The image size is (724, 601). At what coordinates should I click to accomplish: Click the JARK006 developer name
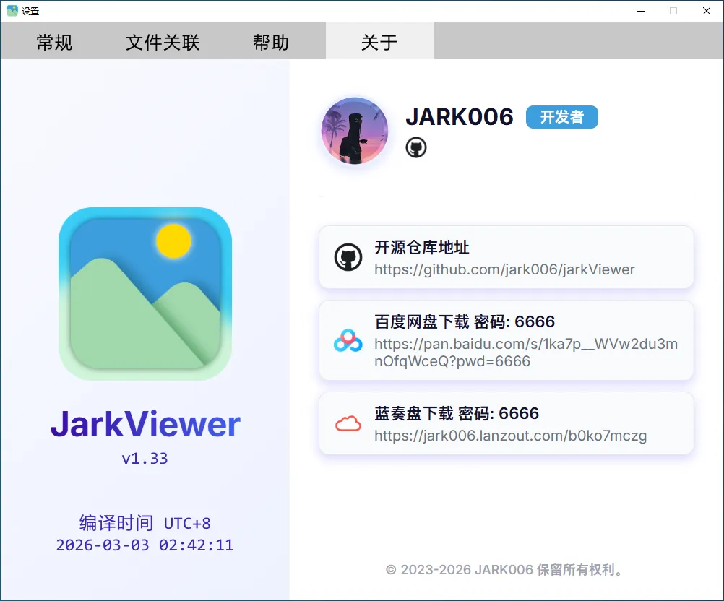point(460,117)
